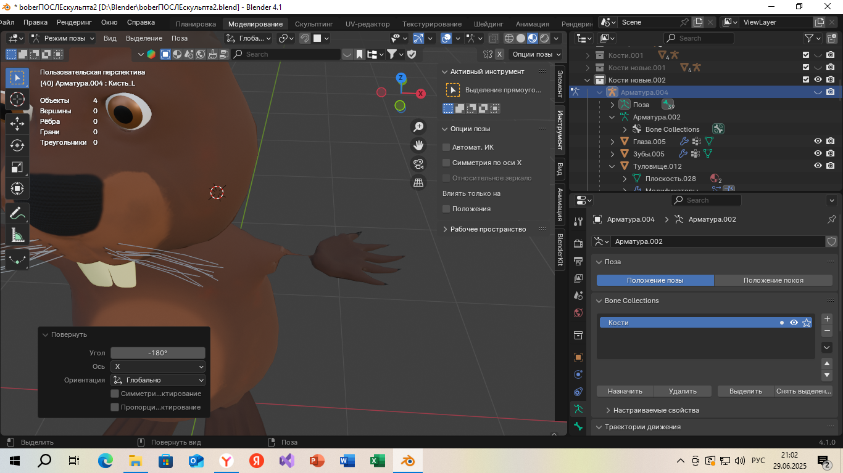Open the Ориентация Глобально dropdown
This screenshot has width=843, height=473.
coord(158,380)
